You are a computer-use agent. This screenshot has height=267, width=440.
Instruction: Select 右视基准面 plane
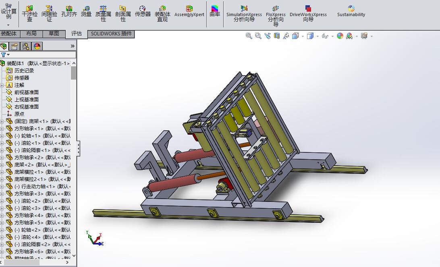[x=23, y=107]
